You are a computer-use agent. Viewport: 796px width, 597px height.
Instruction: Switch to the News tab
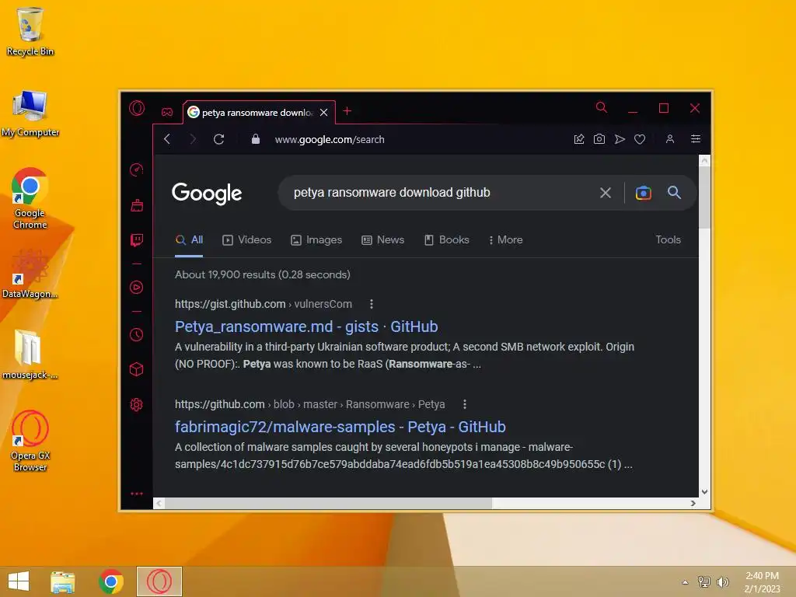pos(382,240)
